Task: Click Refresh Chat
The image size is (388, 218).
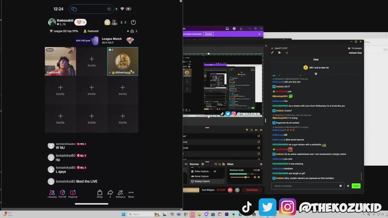Action: [x=355, y=53]
